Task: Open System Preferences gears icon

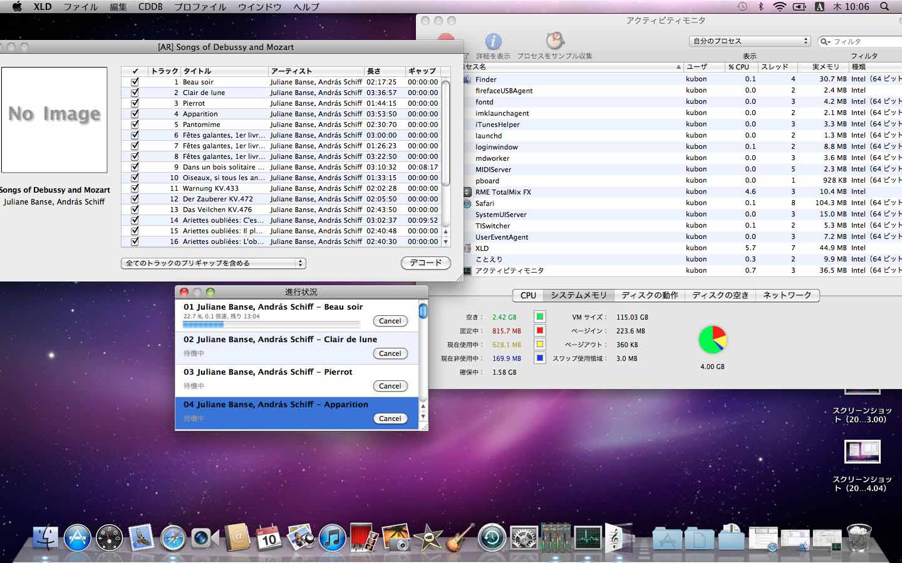Action: (524, 537)
